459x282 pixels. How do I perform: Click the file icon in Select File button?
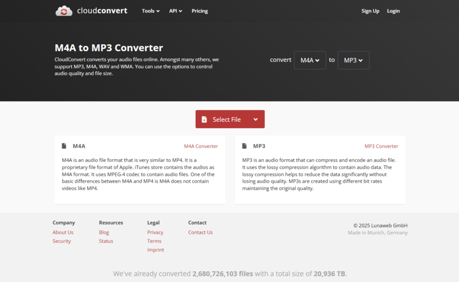204,119
